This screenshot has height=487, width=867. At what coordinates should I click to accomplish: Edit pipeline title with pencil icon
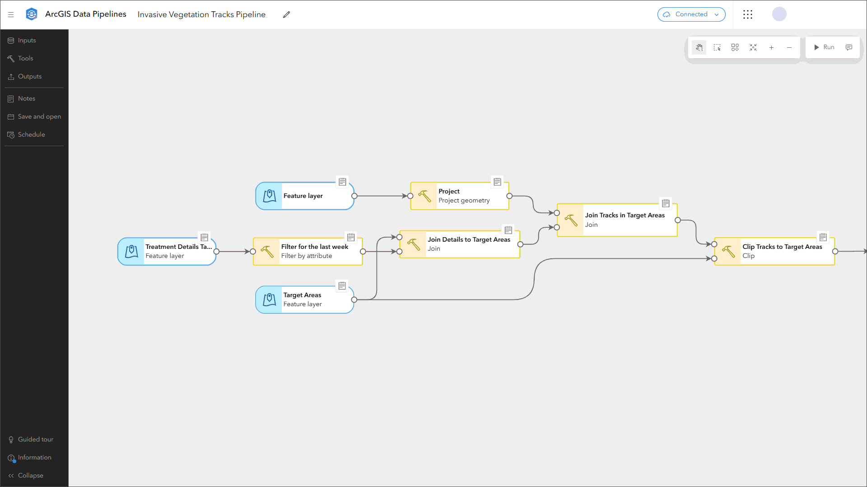[x=286, y=14]
